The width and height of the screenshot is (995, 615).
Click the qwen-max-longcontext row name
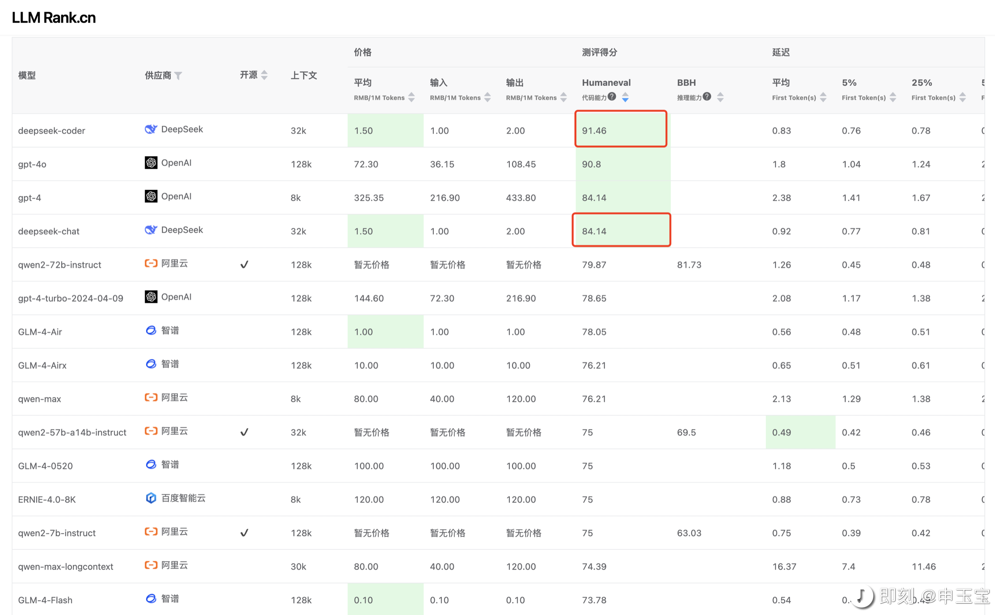coord(65,567)
